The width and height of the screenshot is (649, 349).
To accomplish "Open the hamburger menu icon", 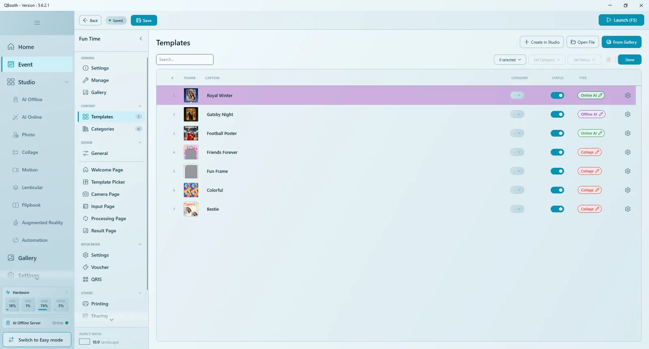I will click(37, 23).
